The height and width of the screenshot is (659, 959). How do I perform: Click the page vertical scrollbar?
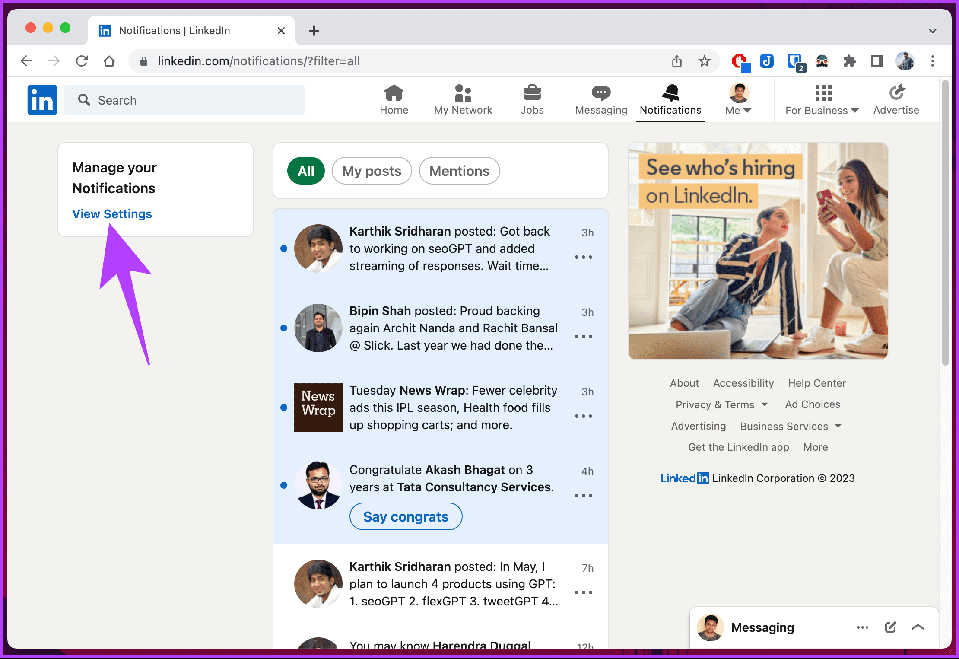tap(946, 223)
